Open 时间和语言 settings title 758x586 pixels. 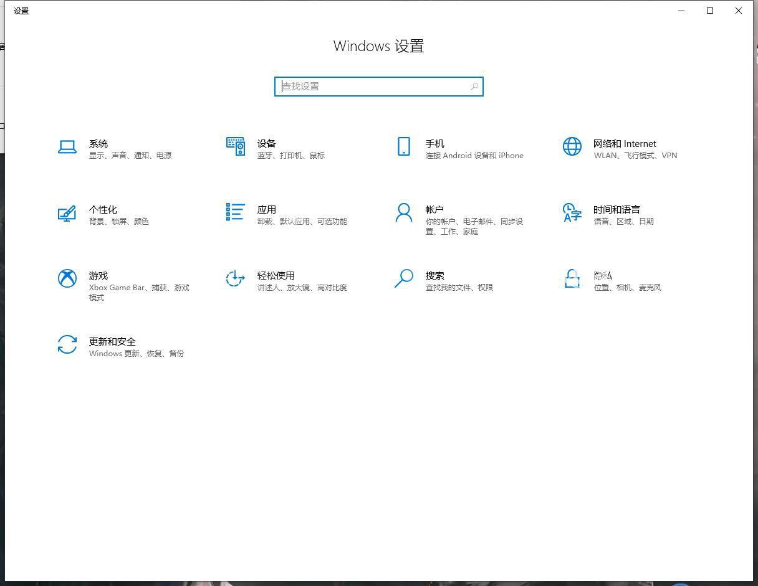click(617, 210)
